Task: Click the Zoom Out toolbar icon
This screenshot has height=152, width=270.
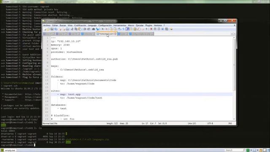Action: point(106,29)
